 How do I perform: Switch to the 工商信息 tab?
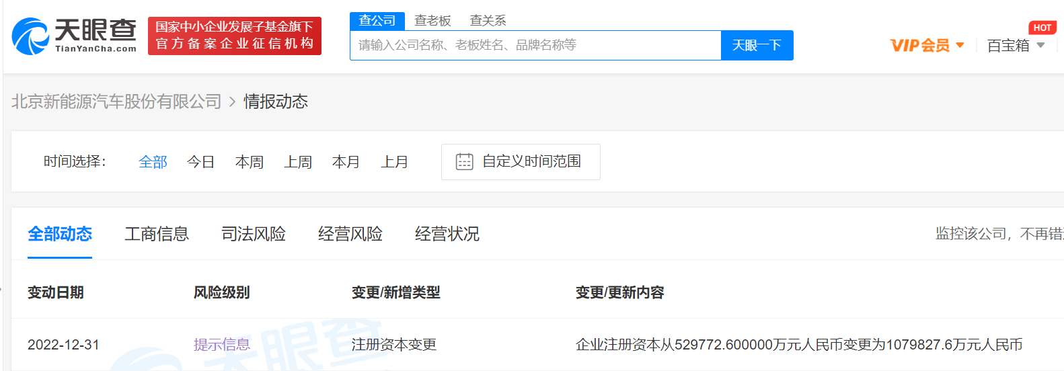click(157, 234)
